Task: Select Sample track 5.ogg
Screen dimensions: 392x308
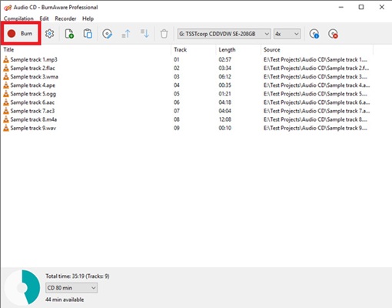Action: coord(33,94)
